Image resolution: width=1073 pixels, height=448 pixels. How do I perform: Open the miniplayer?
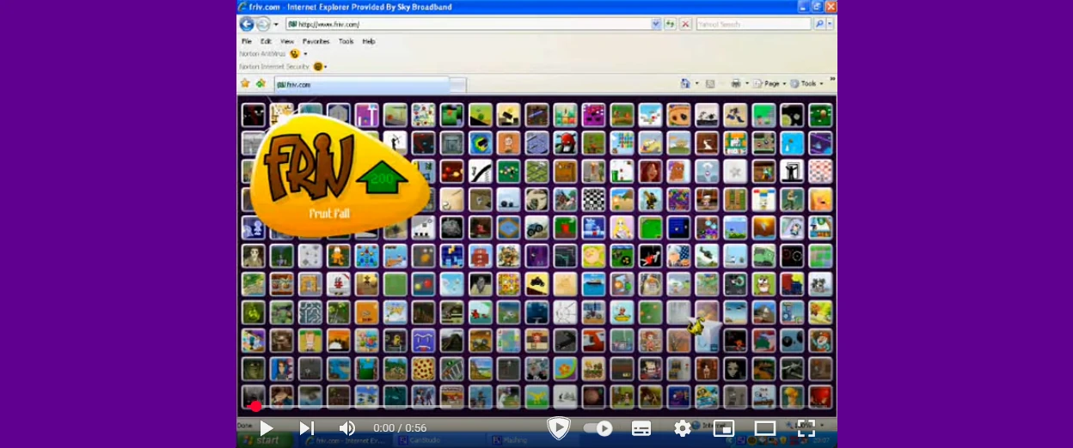(x=724, y=428)
